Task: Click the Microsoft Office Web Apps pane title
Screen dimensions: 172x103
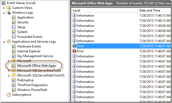Action: click(x=92, y=3)
